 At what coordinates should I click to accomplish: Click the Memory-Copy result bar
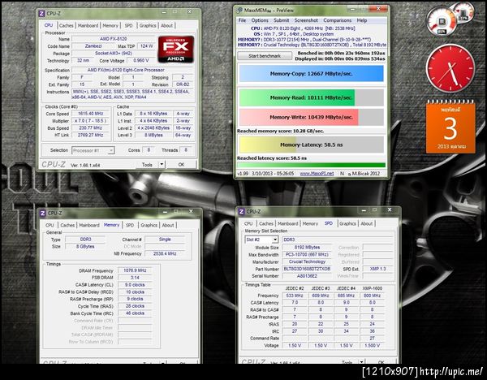(x=311, y=74)
